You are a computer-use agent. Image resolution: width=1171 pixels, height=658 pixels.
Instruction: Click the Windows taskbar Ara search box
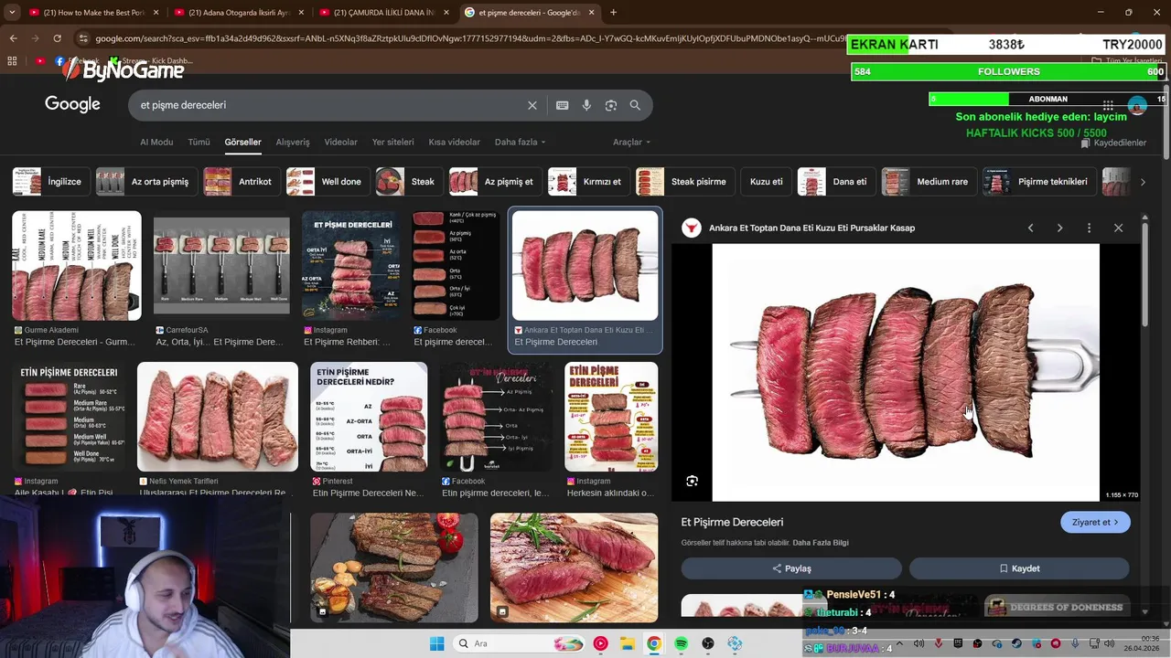pyautogui.click(x=521, y=643)
